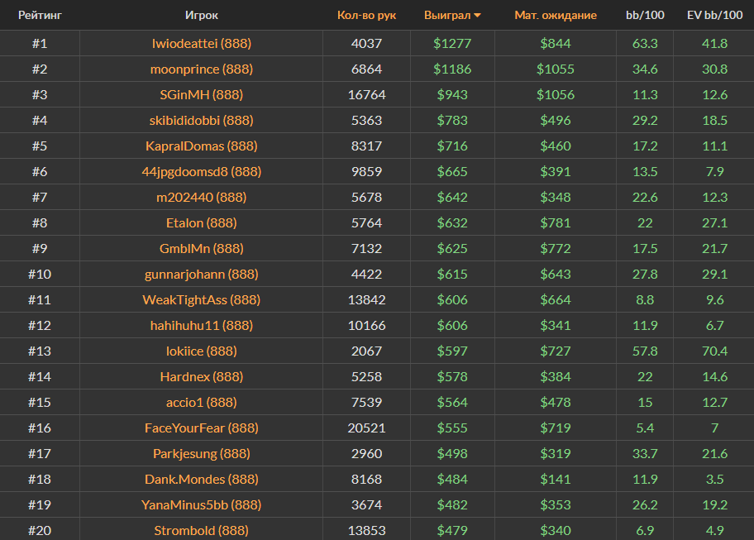Click the KapralDomas (888) player name

(202, 146)
